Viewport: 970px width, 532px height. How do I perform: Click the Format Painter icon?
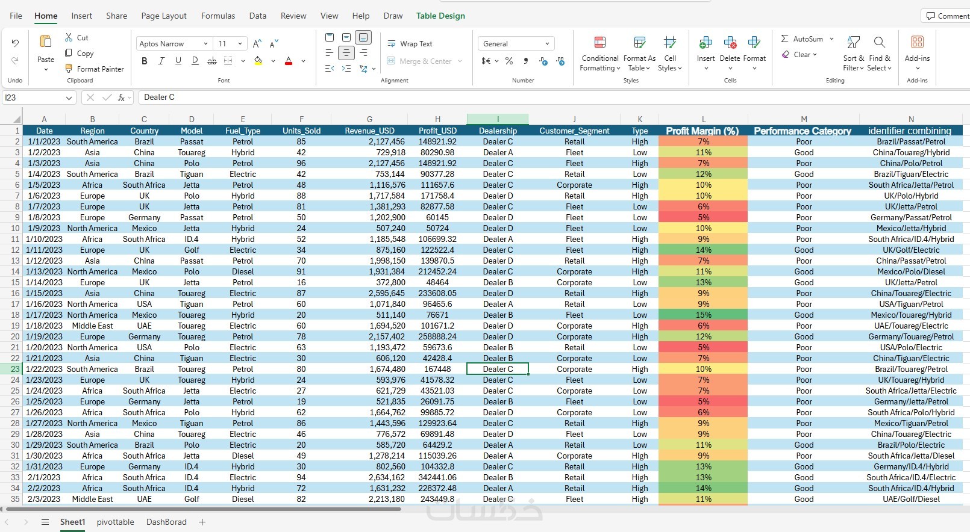(x=69, y=69)
